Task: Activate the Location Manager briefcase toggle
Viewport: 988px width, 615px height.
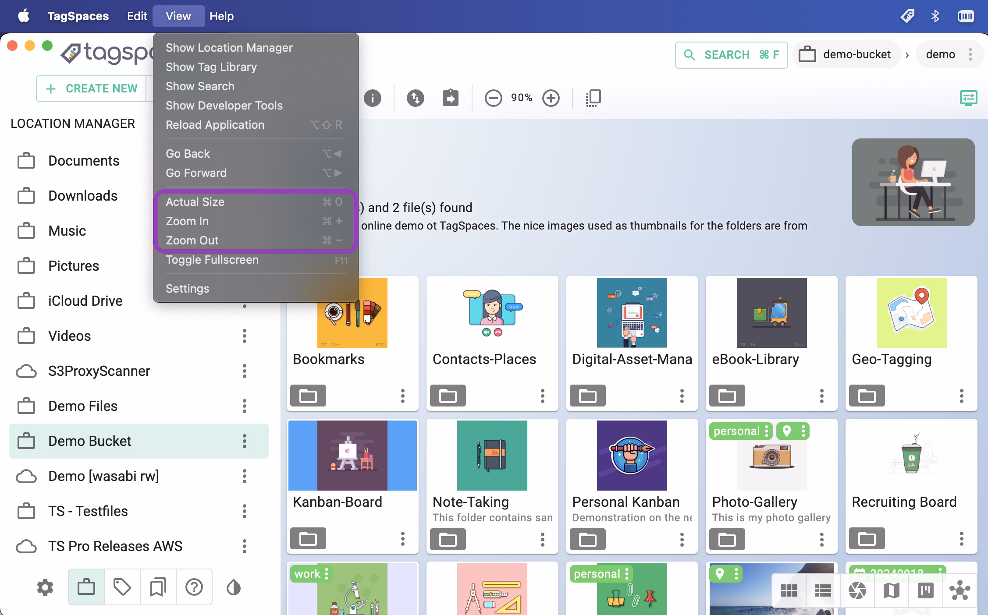Action: tap(86, 587)
